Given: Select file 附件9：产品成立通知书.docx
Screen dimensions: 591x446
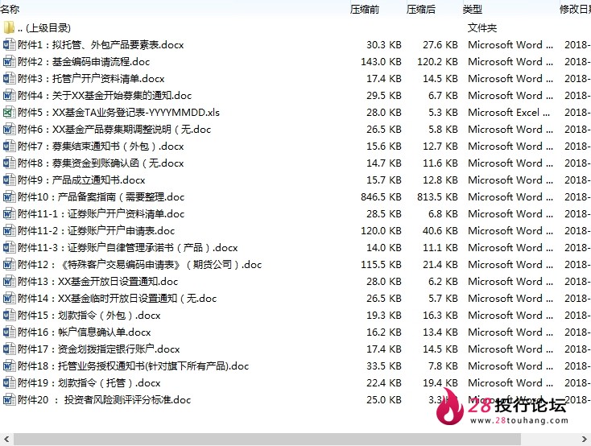Looking at the screenshot, I should coord(81,180).
